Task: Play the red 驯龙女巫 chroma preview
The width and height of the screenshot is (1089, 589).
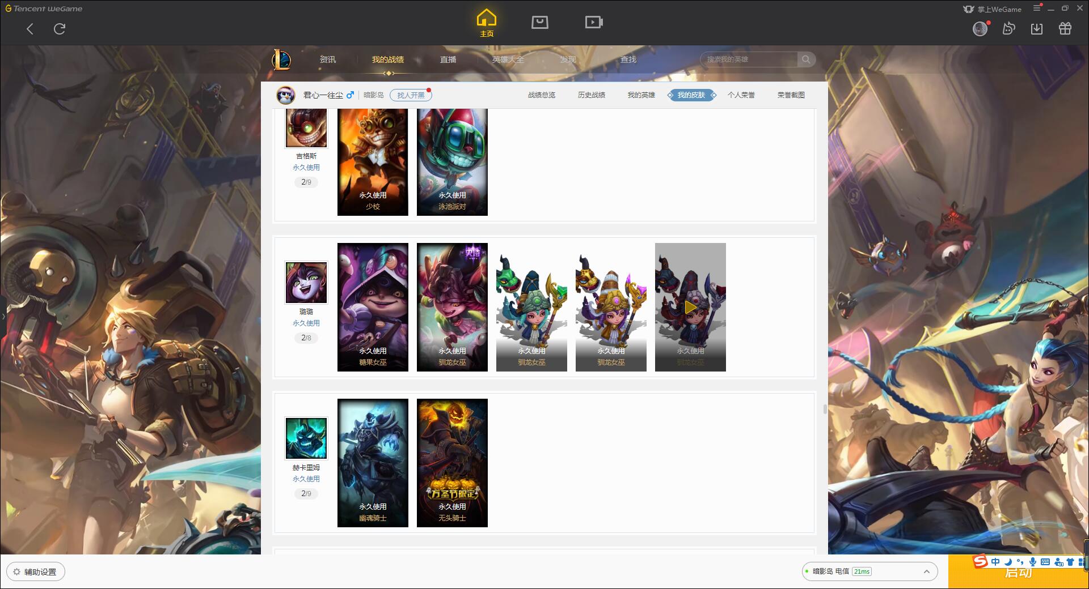Action: click(x=690, y=307)
